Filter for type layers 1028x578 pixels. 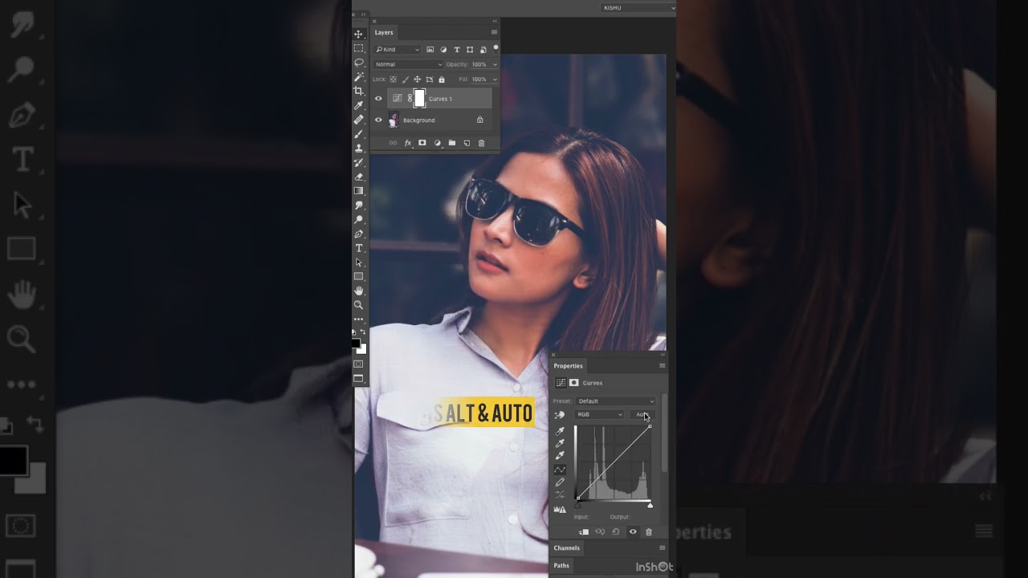[457, 50]
